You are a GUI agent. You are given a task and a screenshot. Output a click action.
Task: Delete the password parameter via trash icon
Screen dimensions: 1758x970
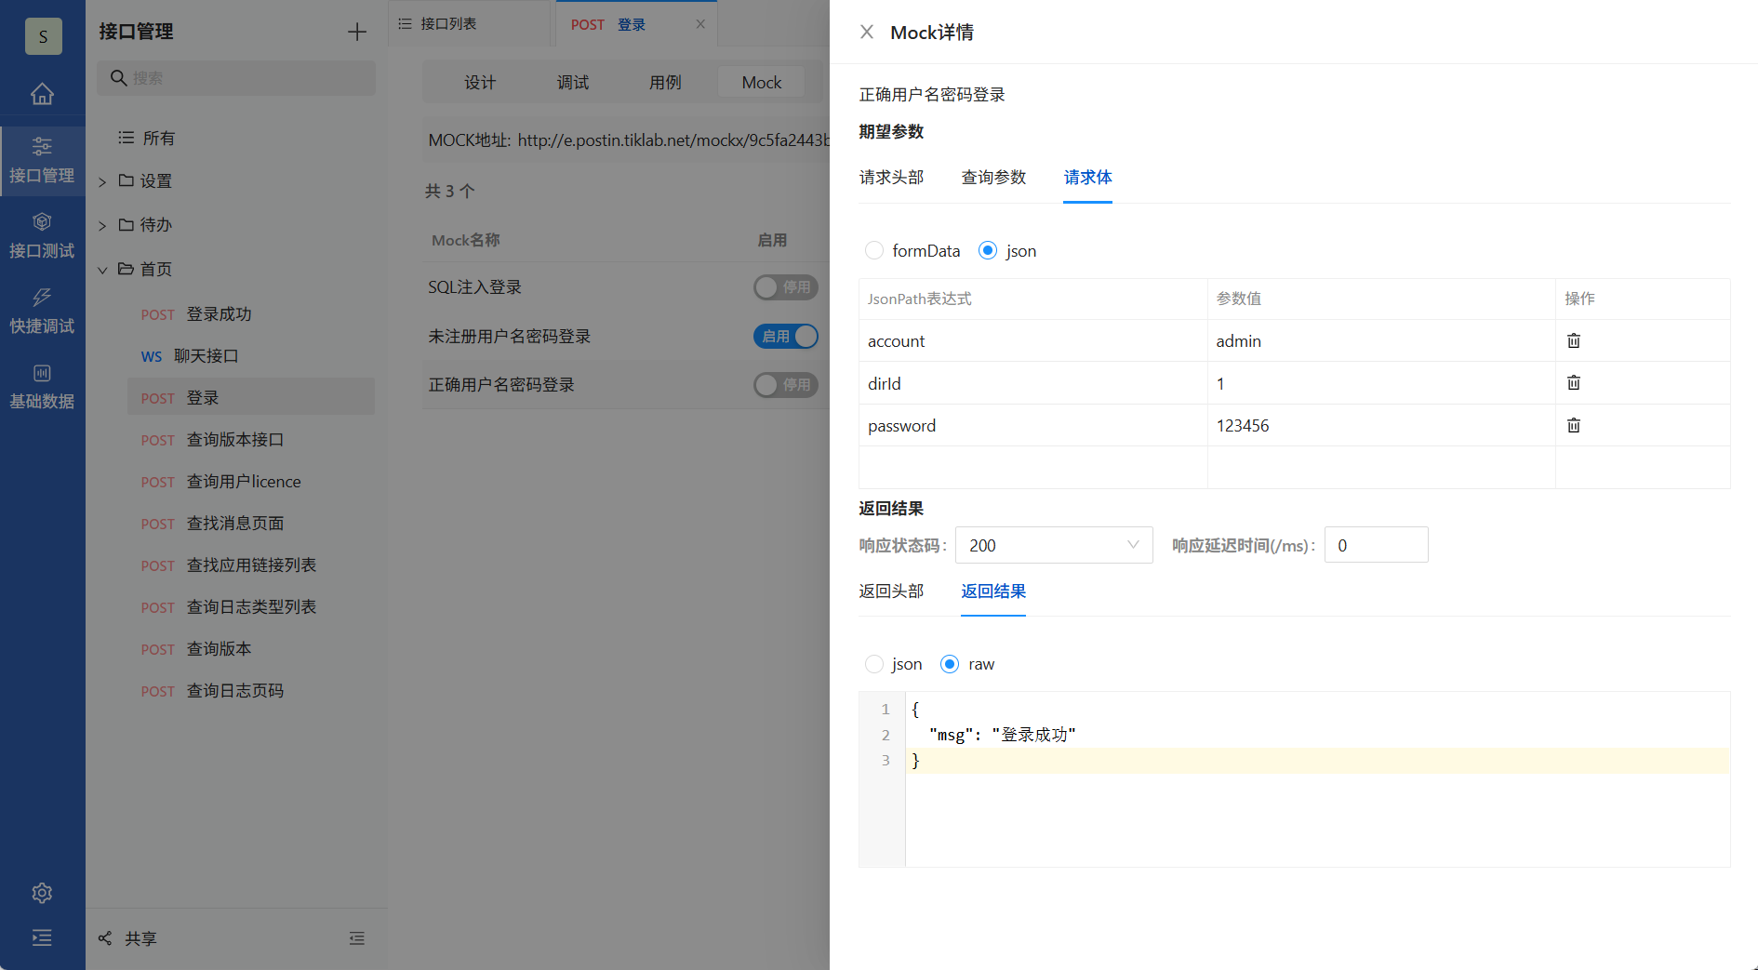coord(1573,425)
